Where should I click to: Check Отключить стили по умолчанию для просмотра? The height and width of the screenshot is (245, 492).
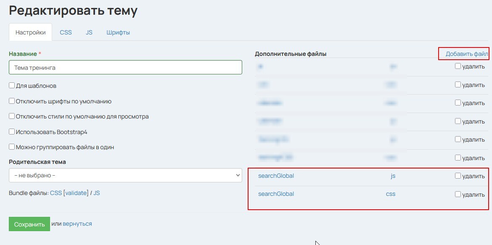12,116
